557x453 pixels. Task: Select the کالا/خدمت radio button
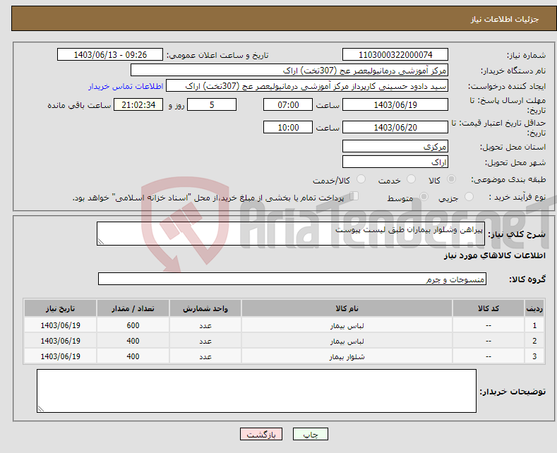coord(361,179)
